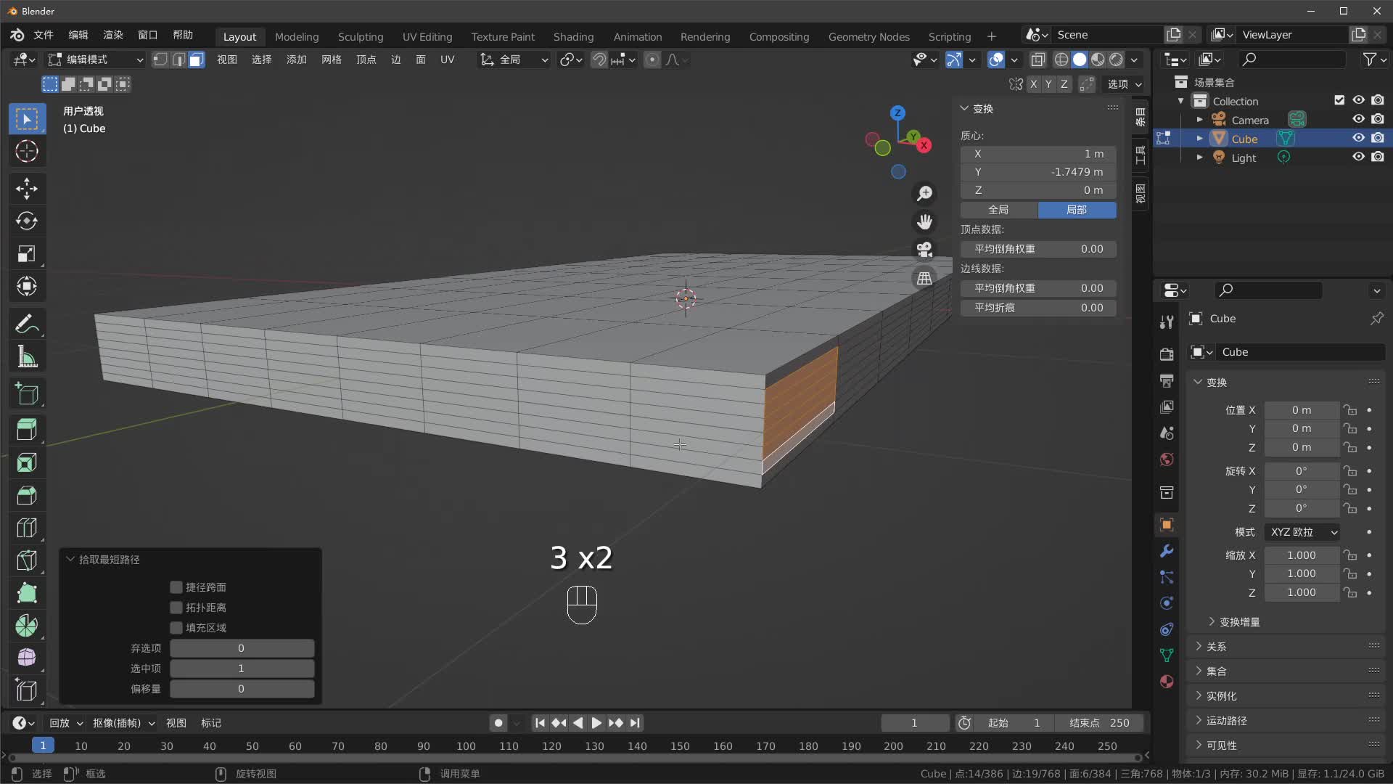The width and height of the screenshot is (1393, 784).
Task: Click the 全局 button in transform panel
Action: tap(998, 210)
